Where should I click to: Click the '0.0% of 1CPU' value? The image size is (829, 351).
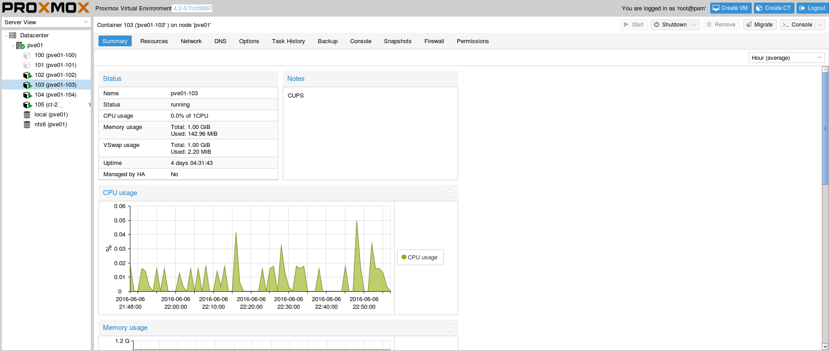click(x=189, y=116)
